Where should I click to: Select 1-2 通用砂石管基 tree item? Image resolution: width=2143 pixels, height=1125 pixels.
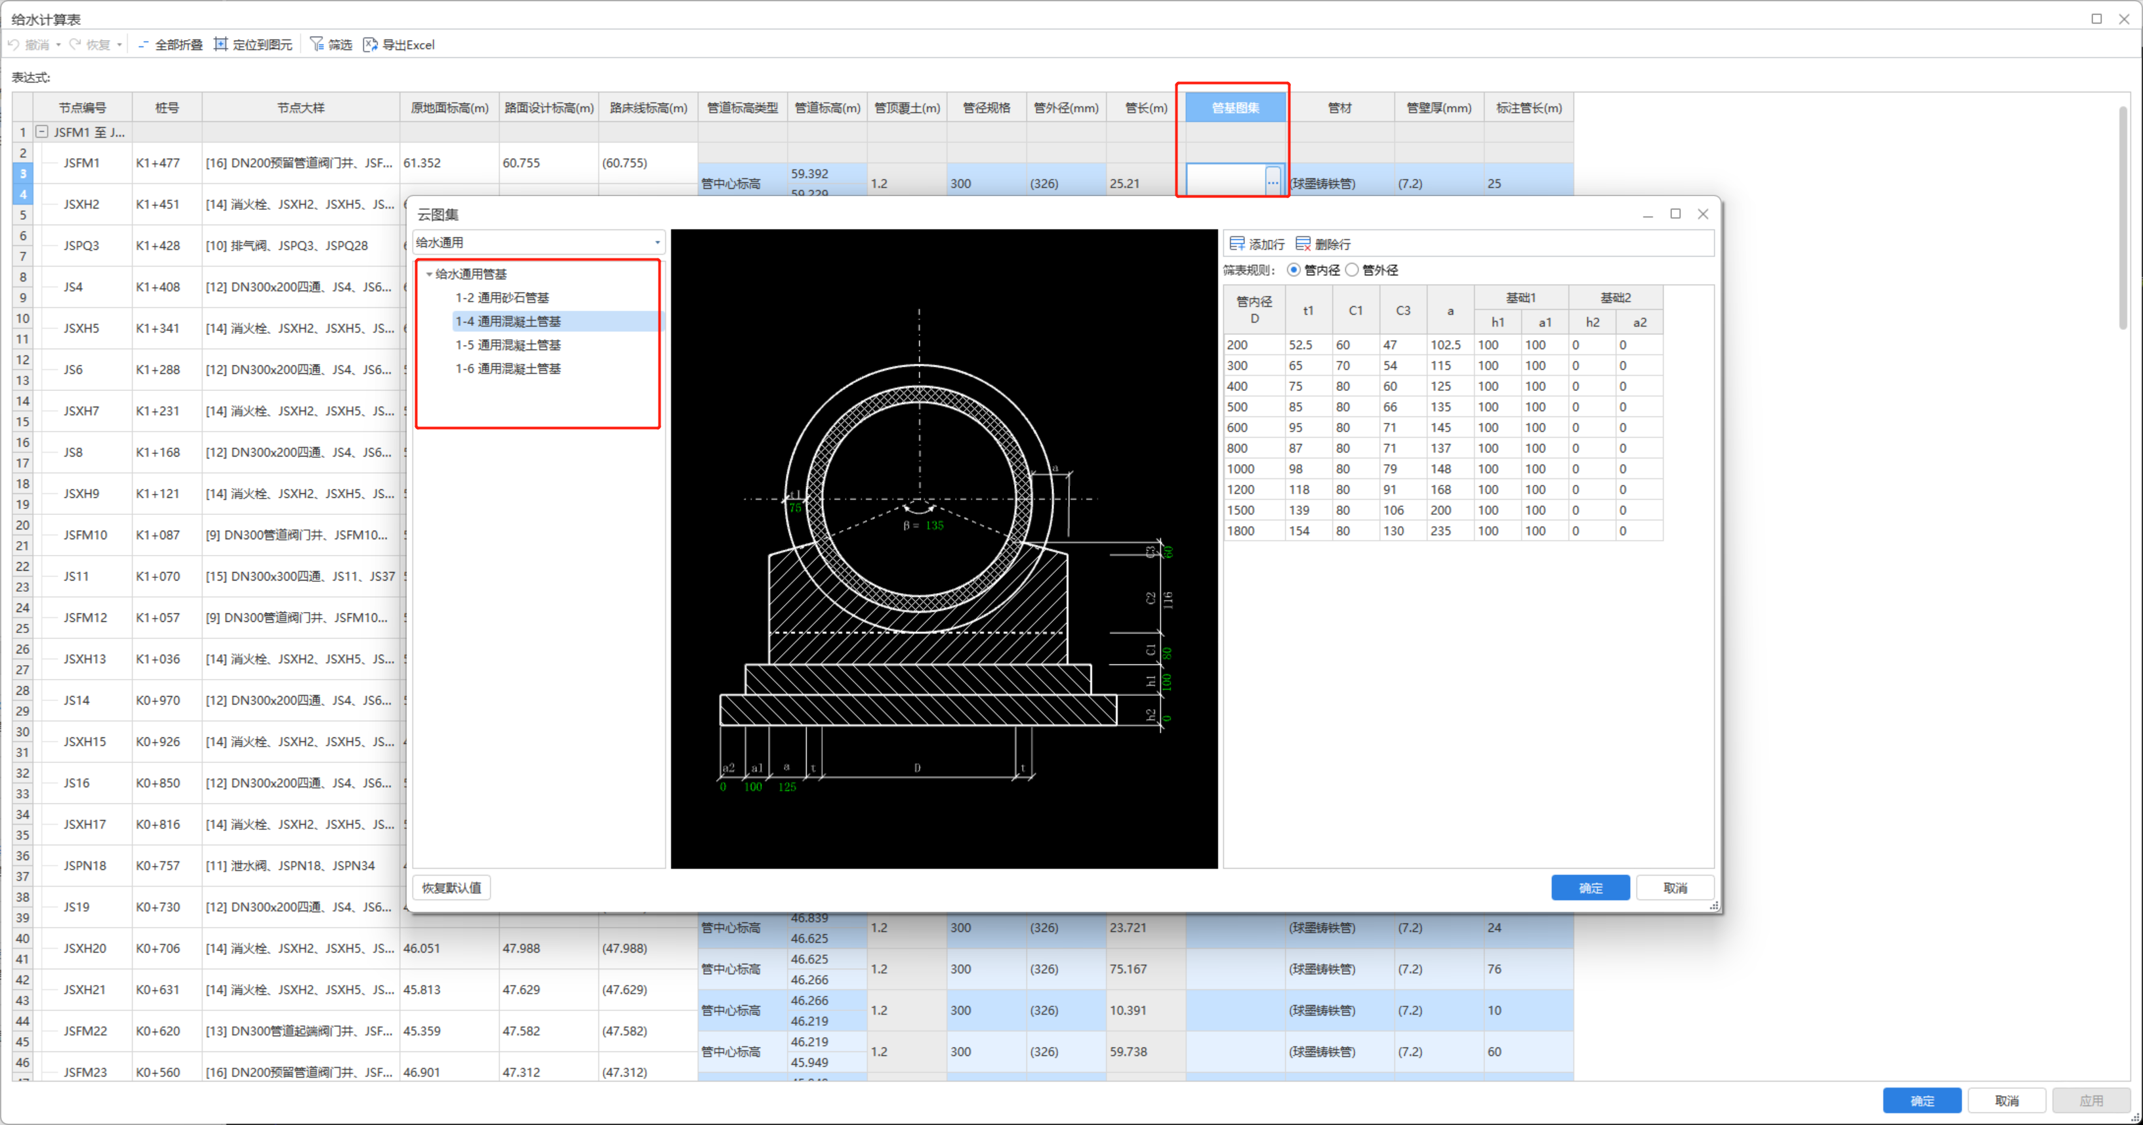click(x=502, y=298)
